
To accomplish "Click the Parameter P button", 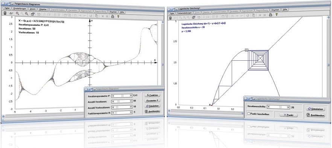I will (152, 100).
